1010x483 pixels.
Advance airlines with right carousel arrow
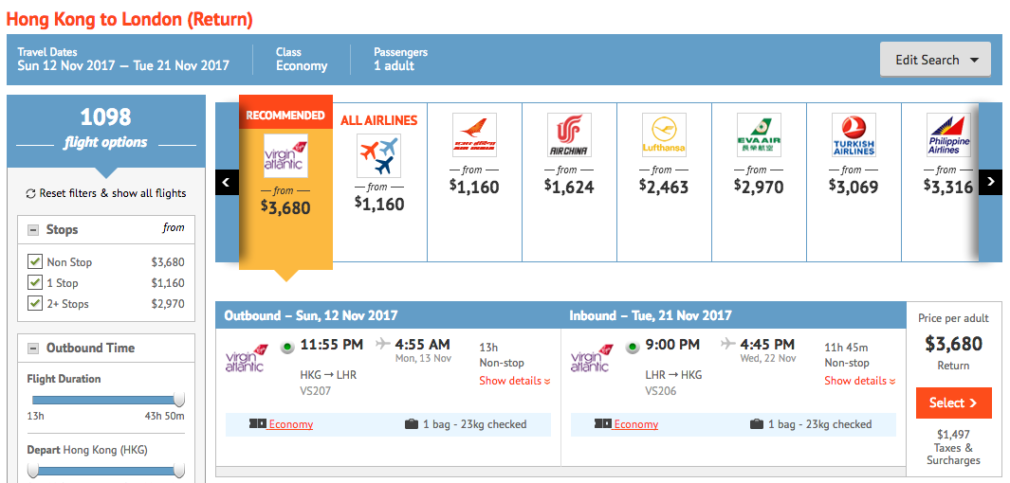[990, 182]
